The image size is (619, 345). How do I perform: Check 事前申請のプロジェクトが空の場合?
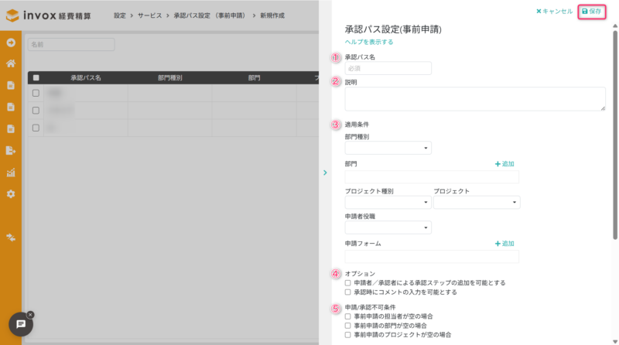pos(347,335)
